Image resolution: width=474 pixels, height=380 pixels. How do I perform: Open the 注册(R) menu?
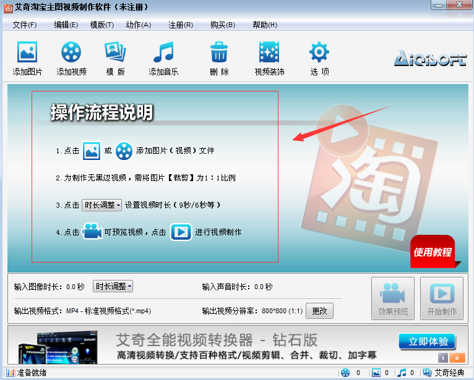(x=181, y=25)
